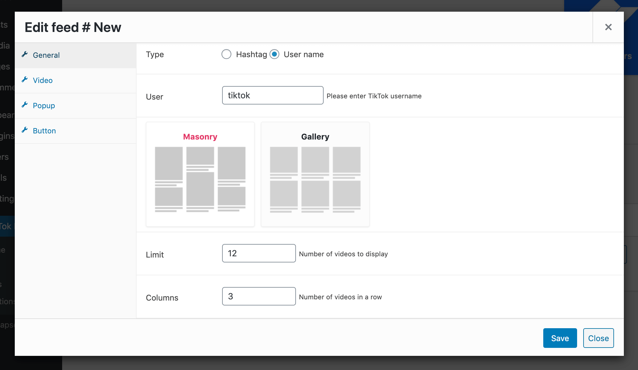
Task: Select the User name radio option
Action: pos(274,54)
